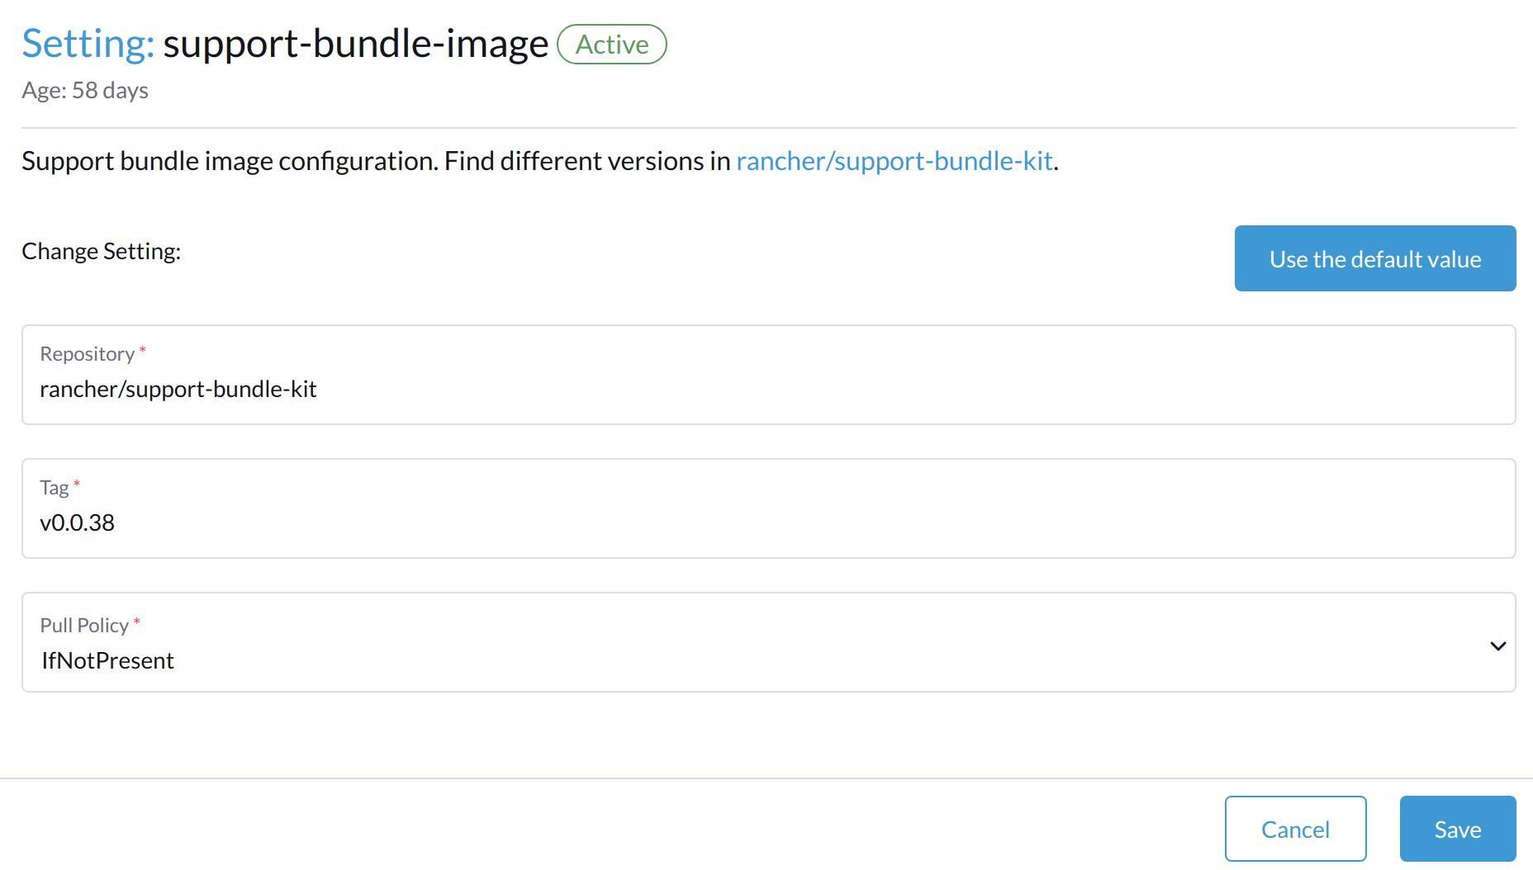Navigate back via the Setting: breadcrumb link
This screenshot has width=1533, height=870.
click(x=86, y=43)
